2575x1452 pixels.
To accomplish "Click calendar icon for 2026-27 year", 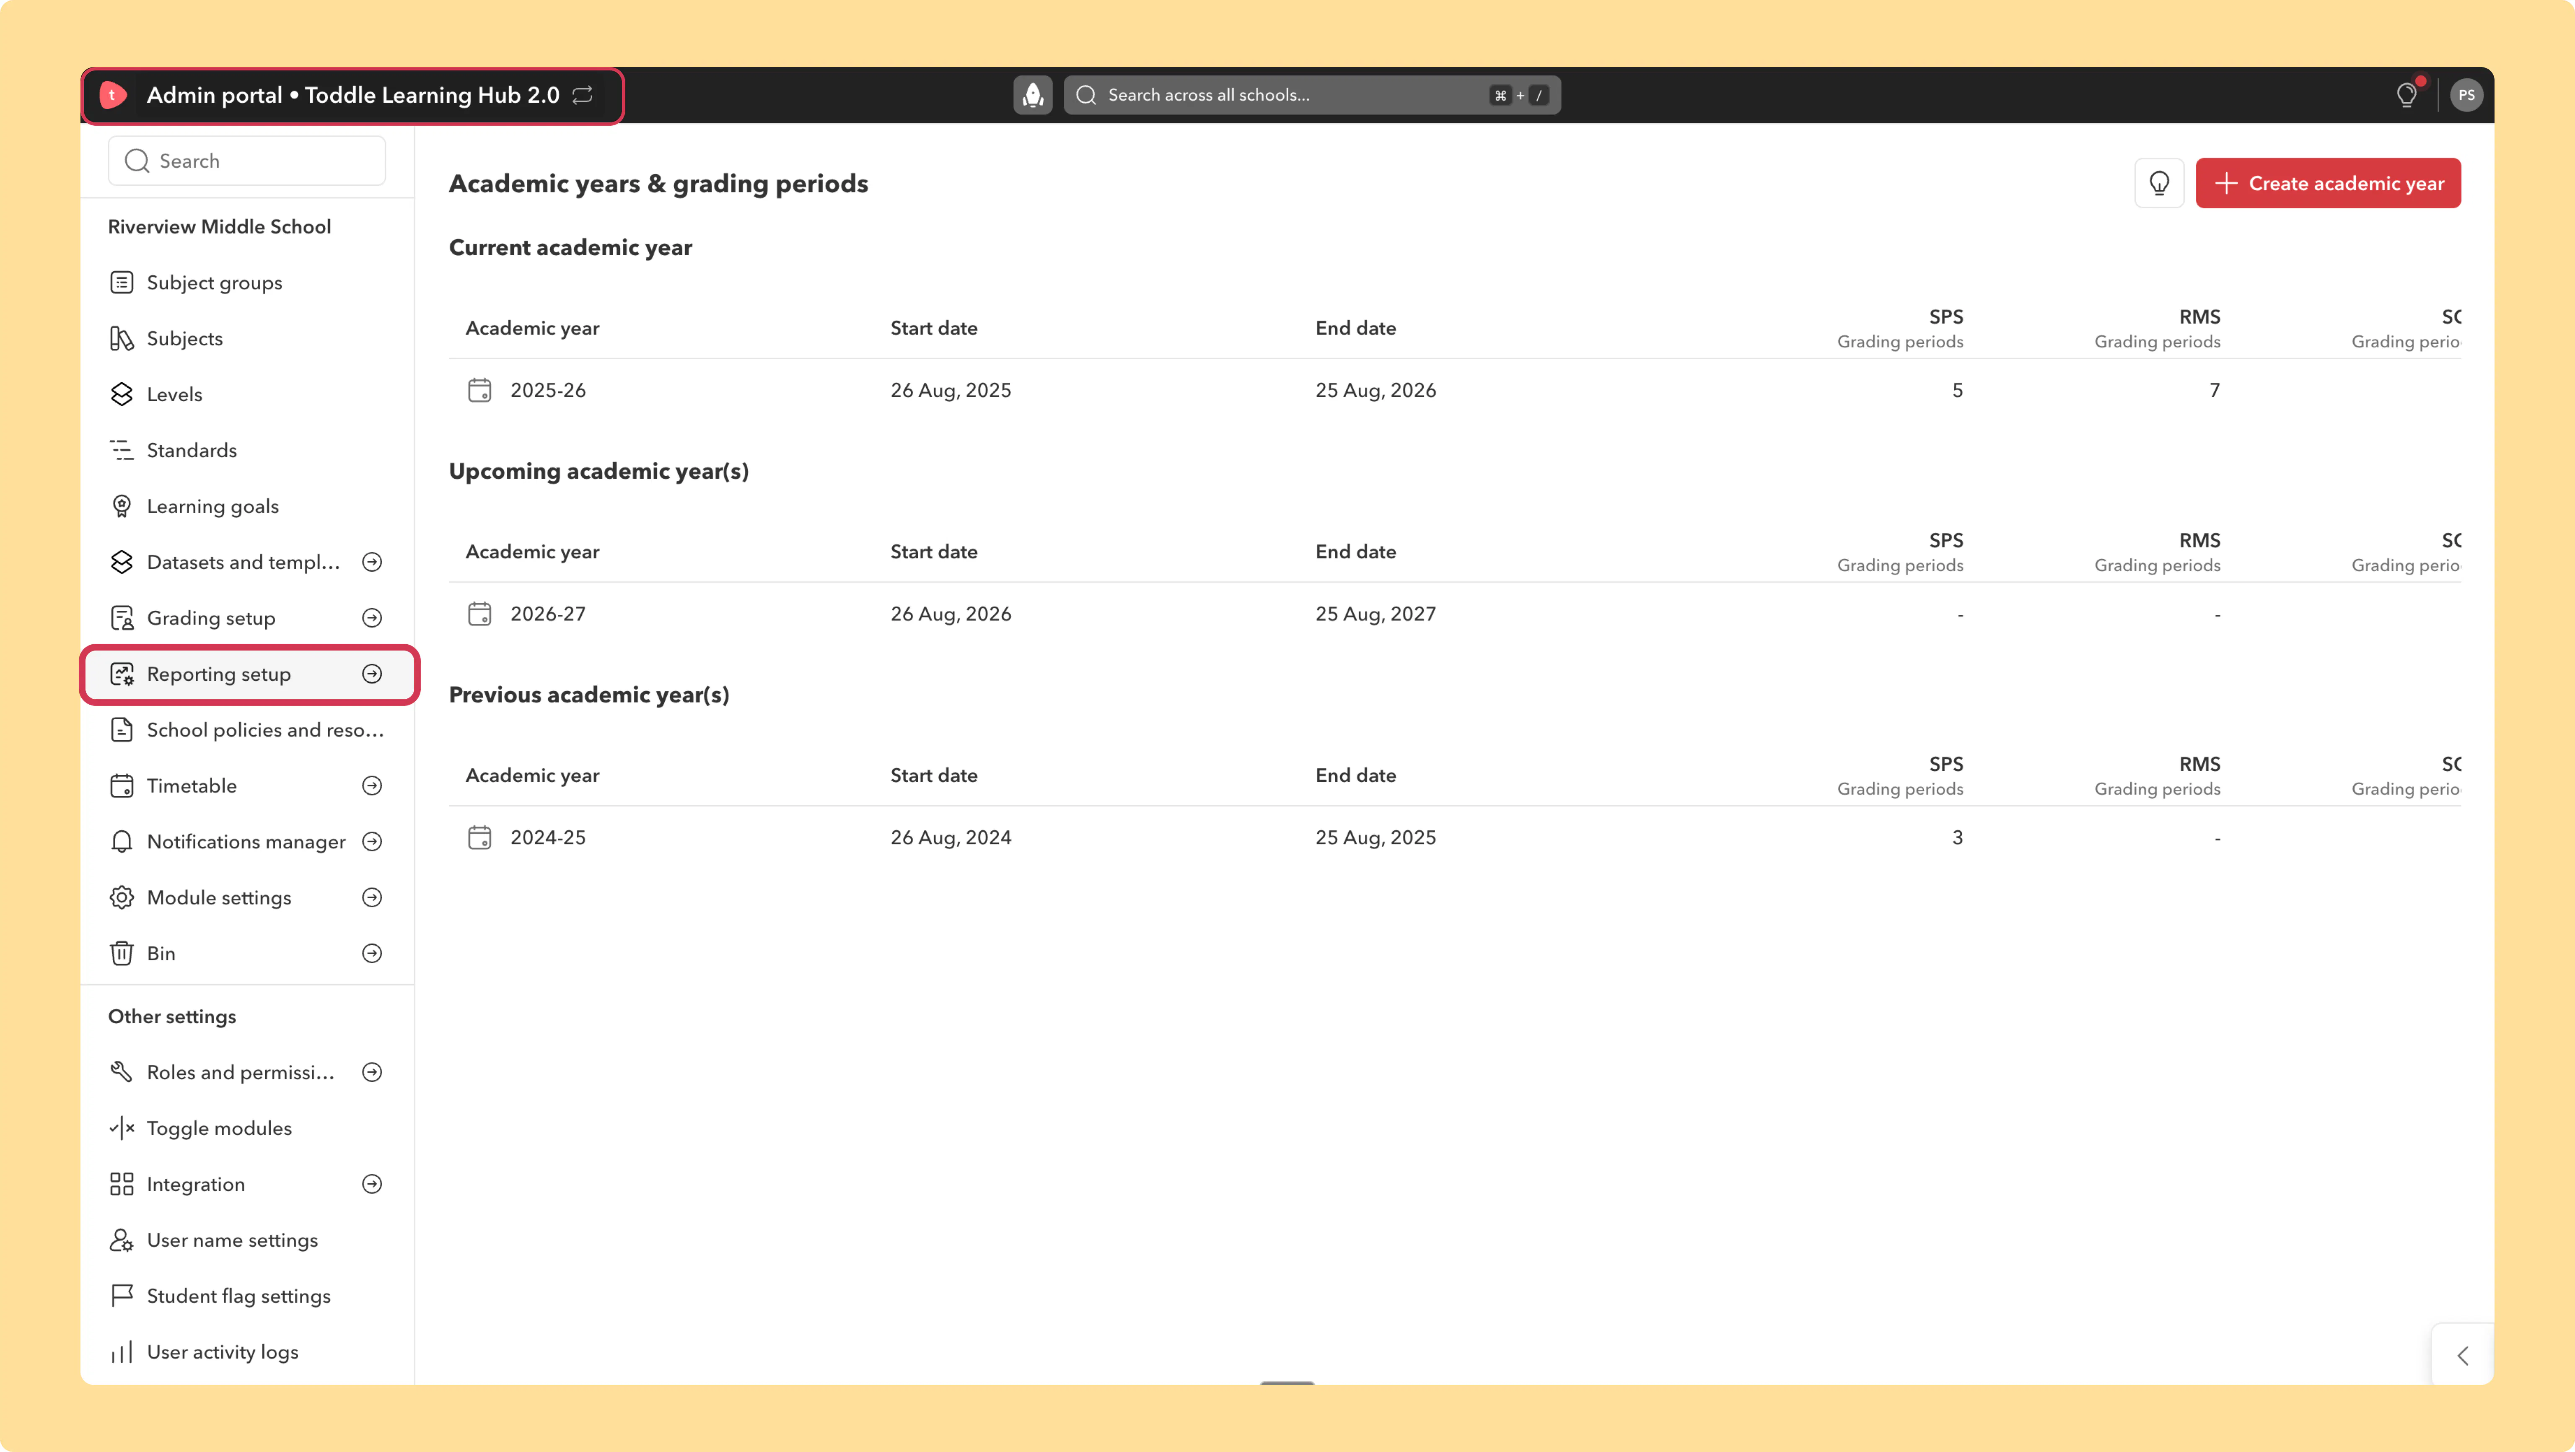I will tap(480, 614).
